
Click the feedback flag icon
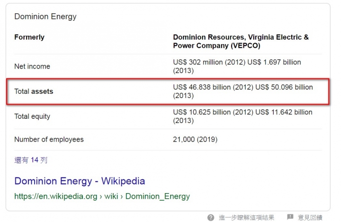coord(290,217)
